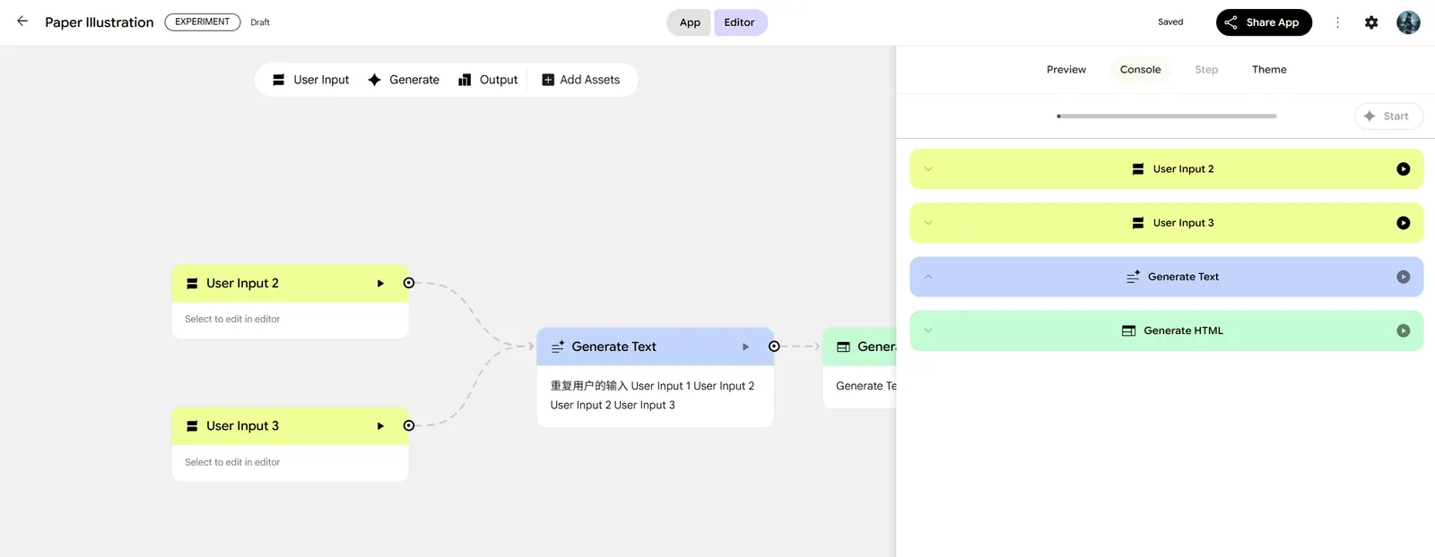Open the three-dot more options menu
Viewport: 1435px width, 557px height.
[1337, 22]
